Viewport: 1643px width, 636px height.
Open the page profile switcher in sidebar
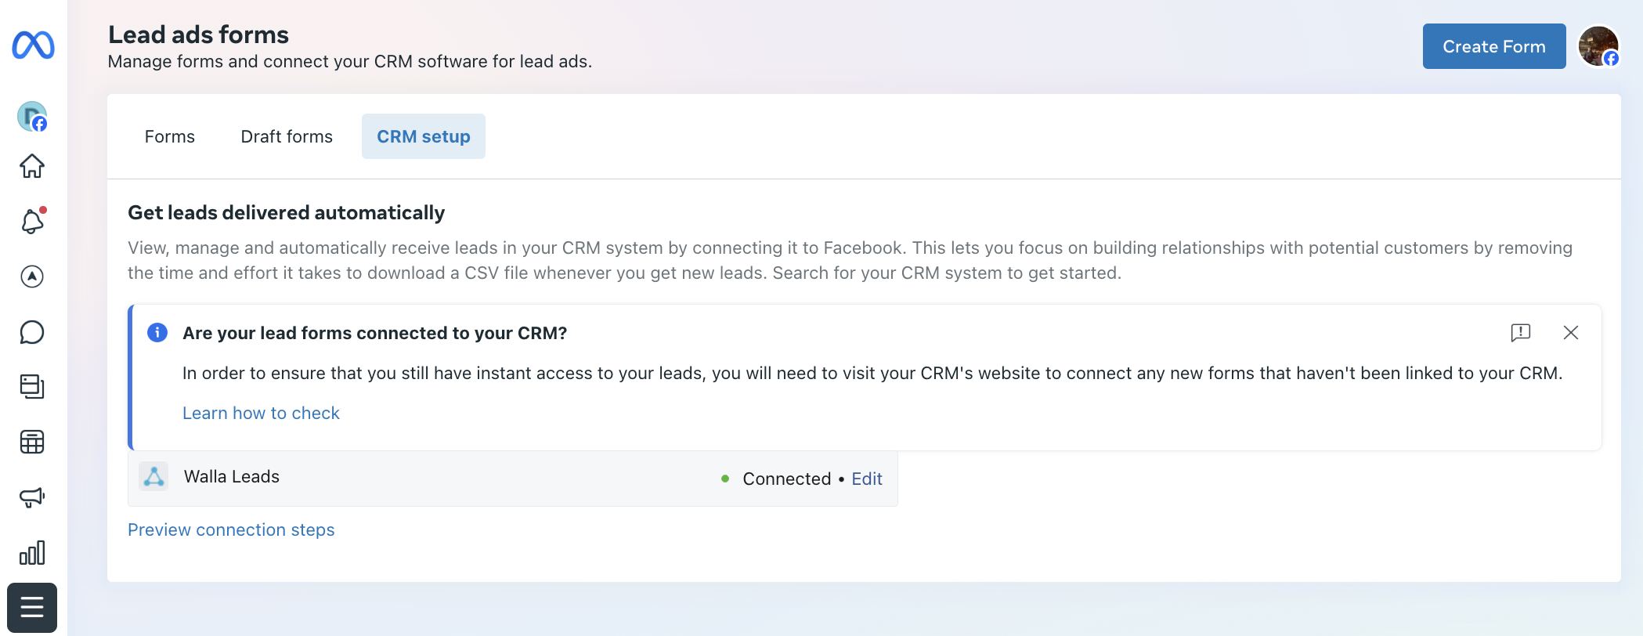click(32, 117)
